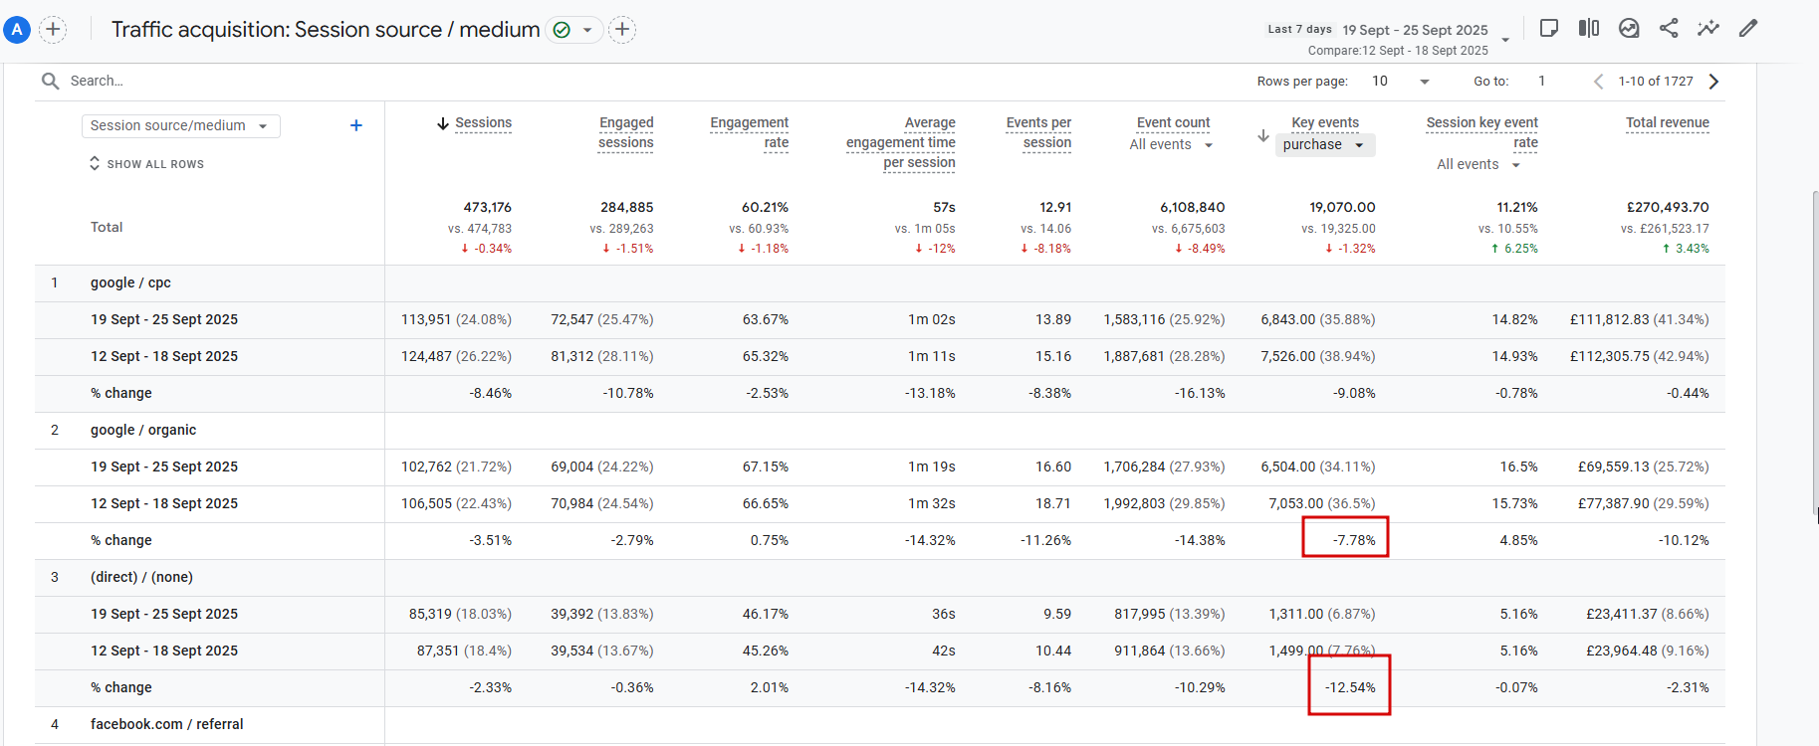Click google / organic sessions 102,762
This screenshot has height=746, width=1819.
coord(426,466)
